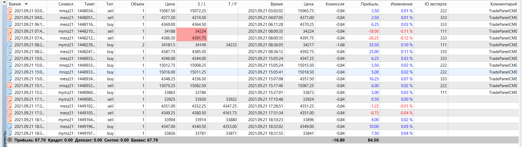Click the loss value -26.25

click(373, 38)
